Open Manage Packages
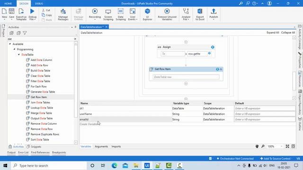303x170 pixels. pos(63,14)
